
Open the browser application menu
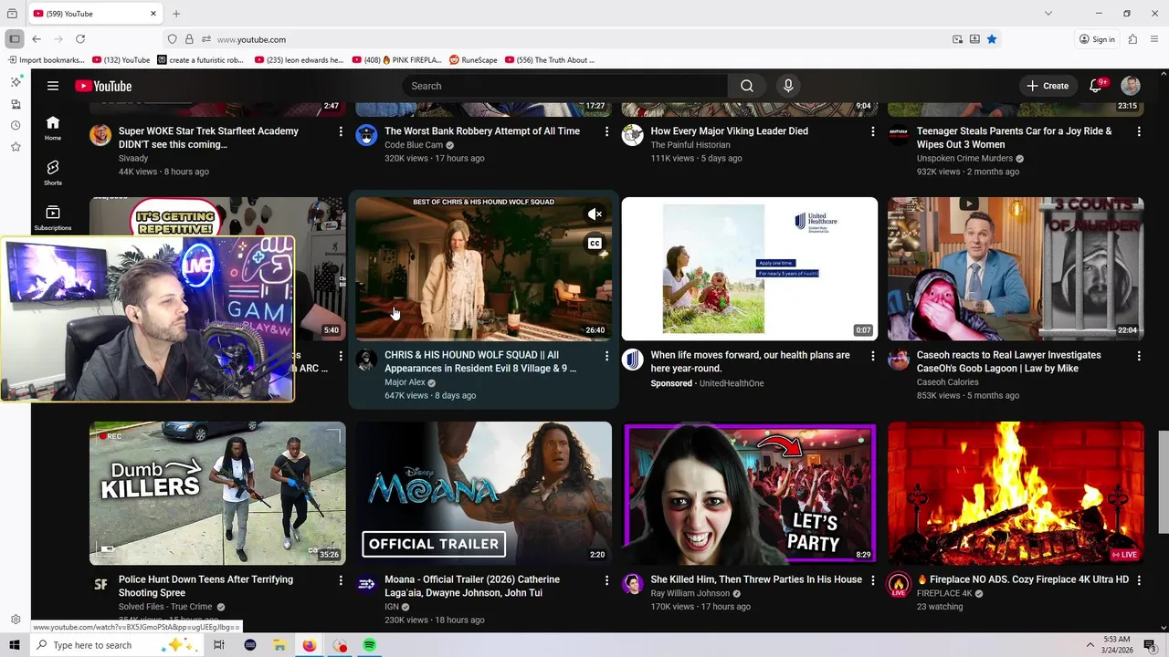[1154, 39]
